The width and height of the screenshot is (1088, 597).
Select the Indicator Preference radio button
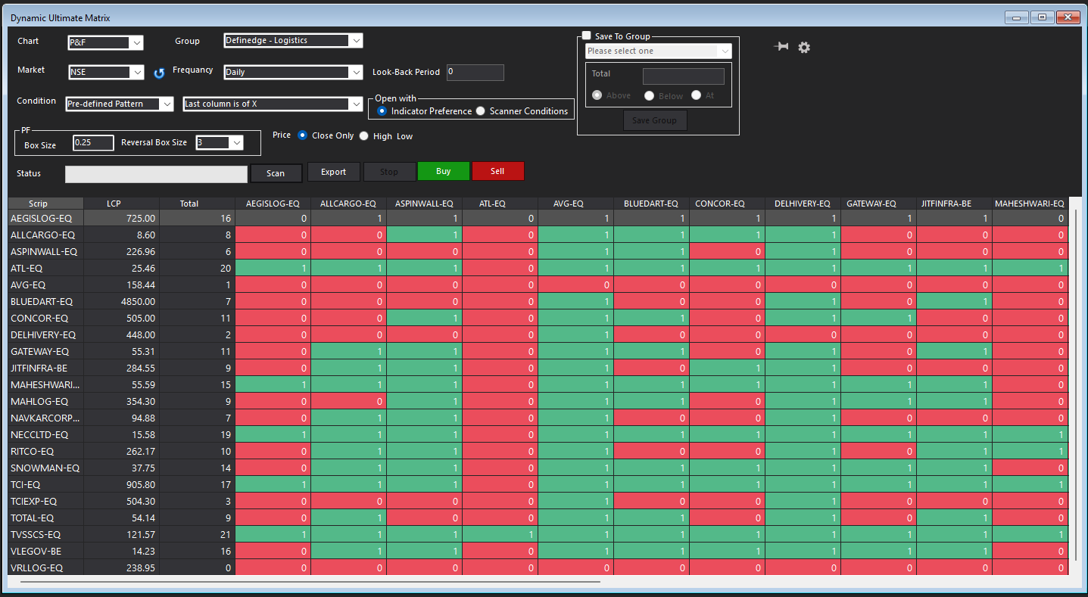(x=382, y=111)
